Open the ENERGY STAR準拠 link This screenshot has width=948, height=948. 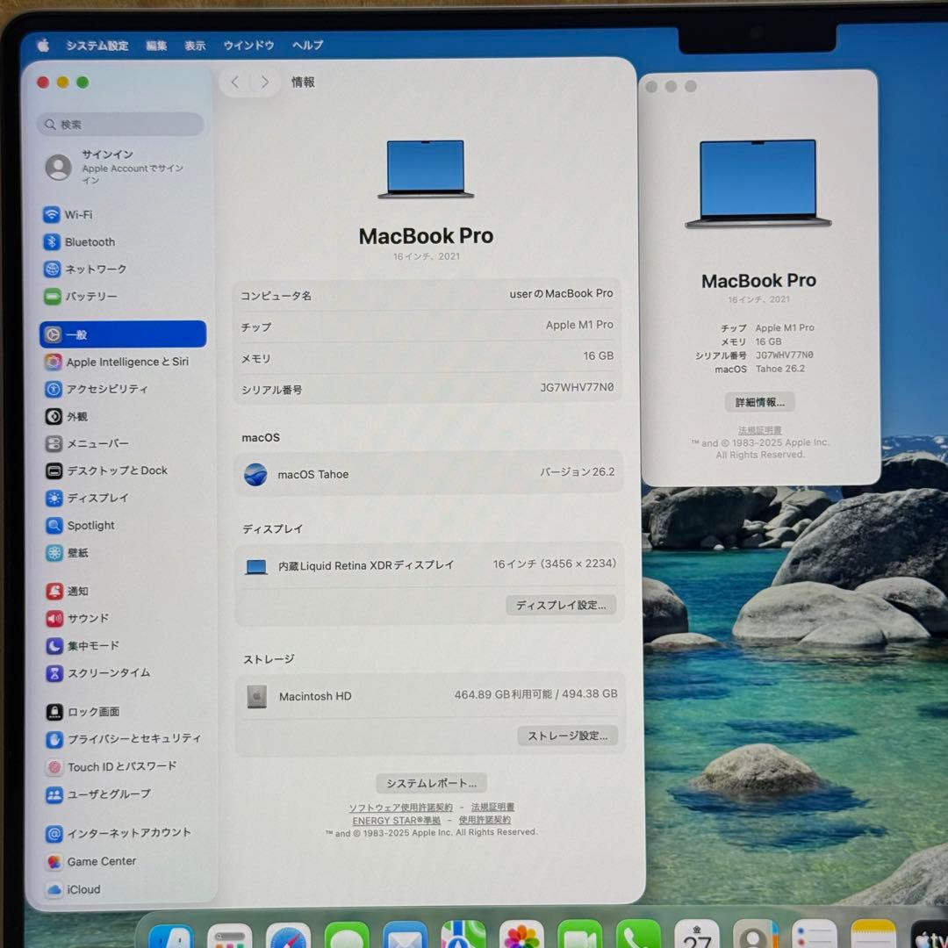click(x=397, y=821)
